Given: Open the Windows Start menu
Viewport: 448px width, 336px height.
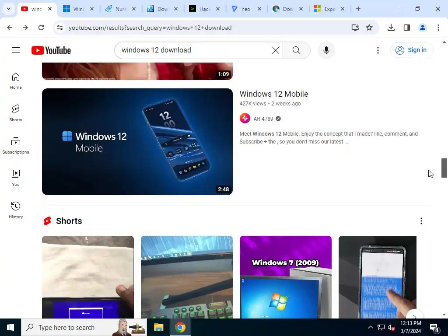Looking at the screenshot, I should pyautogui.click(x=10, y=327).
